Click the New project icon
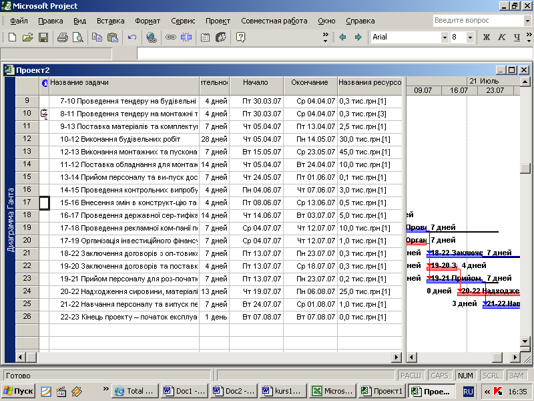This screenshot has height=401, width=534. pyautogui.click(x=12, y=37)
